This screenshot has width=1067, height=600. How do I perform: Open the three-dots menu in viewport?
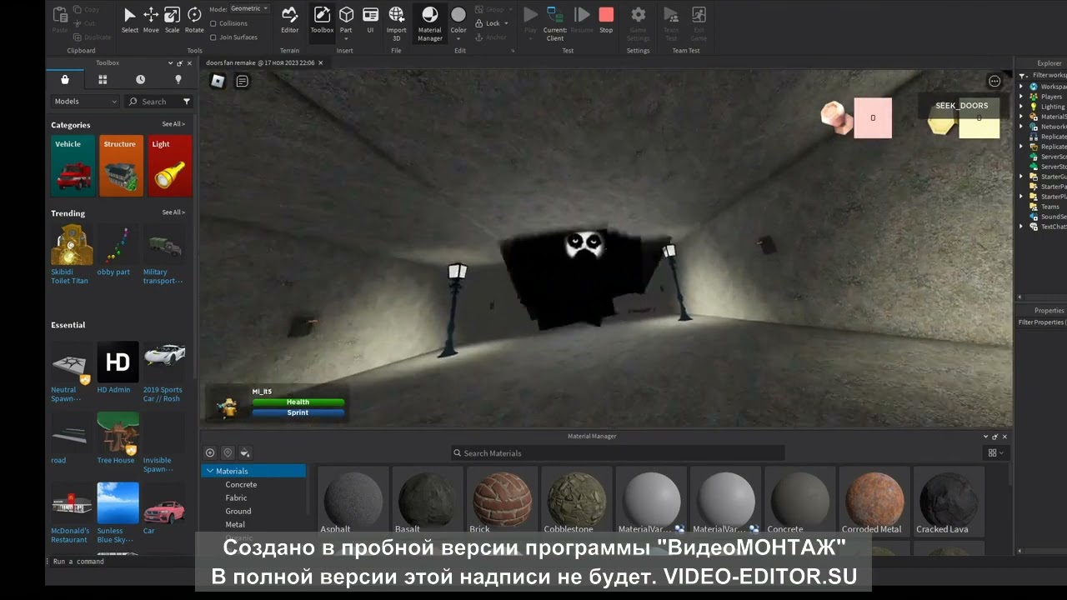994,81
